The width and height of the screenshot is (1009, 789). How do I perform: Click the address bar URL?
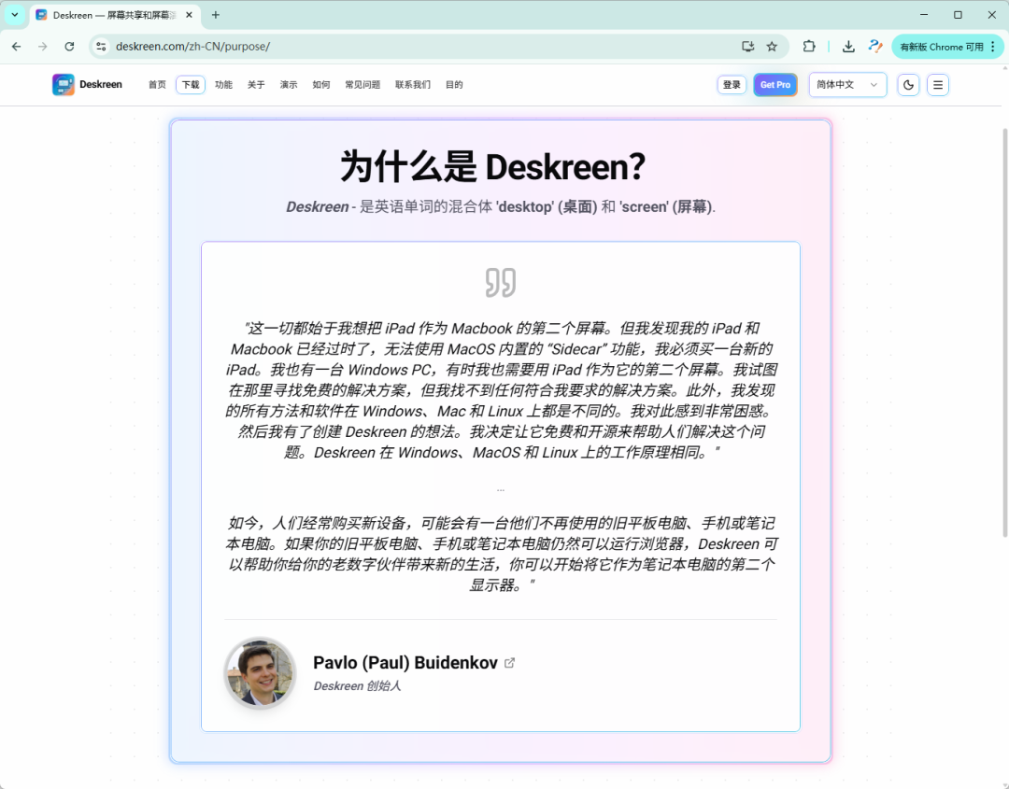(x=193, y=47)
